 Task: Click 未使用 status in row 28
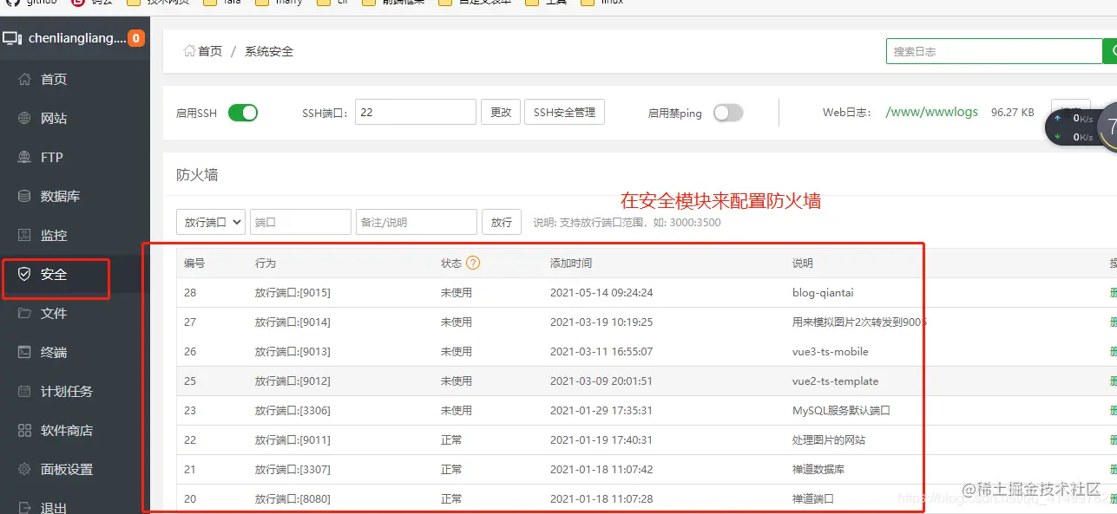coord(457,292)
